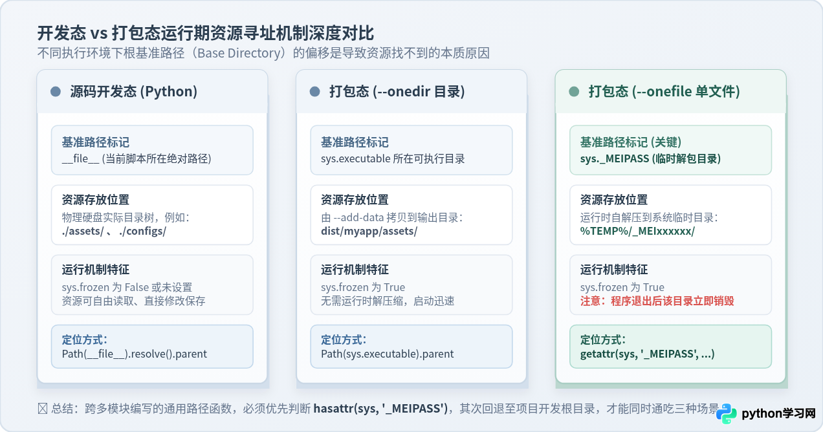
Task: Select the 源码开发态 (Python) card header
Action: click(x=152, y=92)
